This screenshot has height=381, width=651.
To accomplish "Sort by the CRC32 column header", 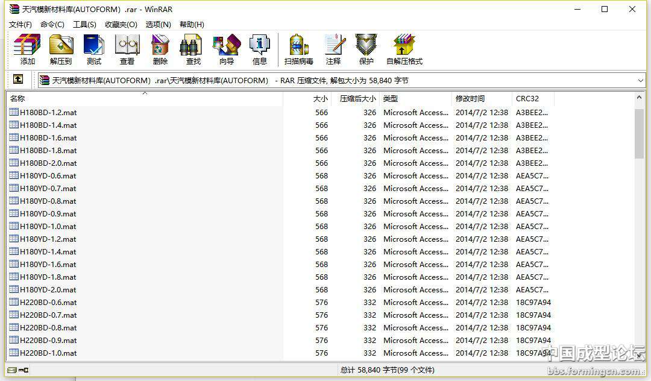I will coord(527,99).
